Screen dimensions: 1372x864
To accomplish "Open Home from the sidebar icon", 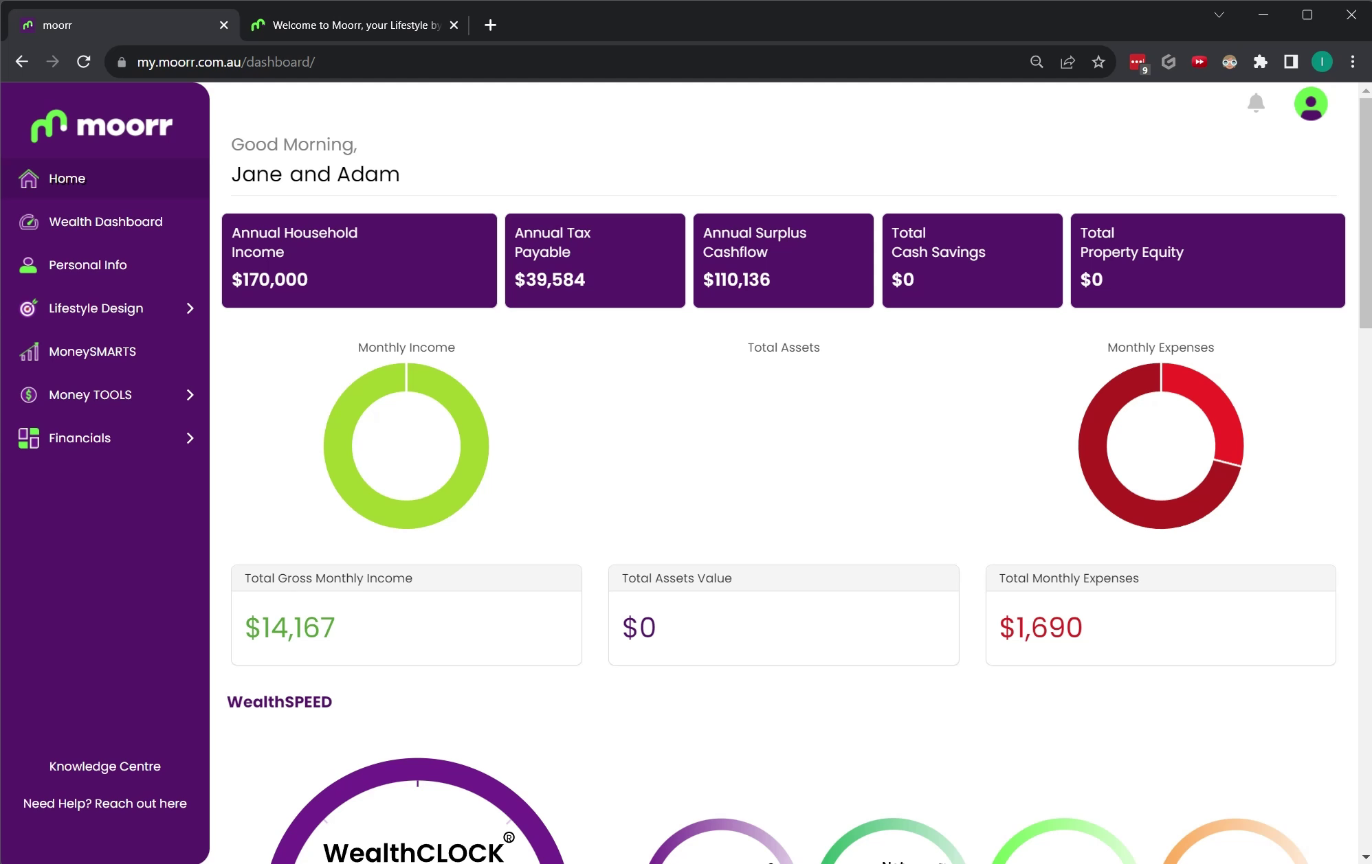I will pos(29,179).
